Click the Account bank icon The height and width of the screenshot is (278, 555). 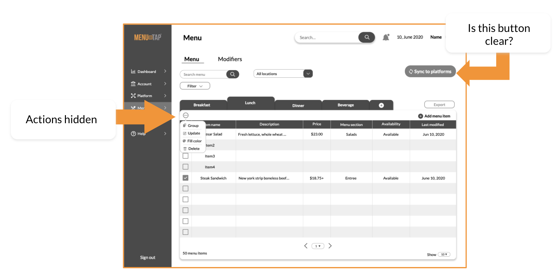(x=133, y=84)
